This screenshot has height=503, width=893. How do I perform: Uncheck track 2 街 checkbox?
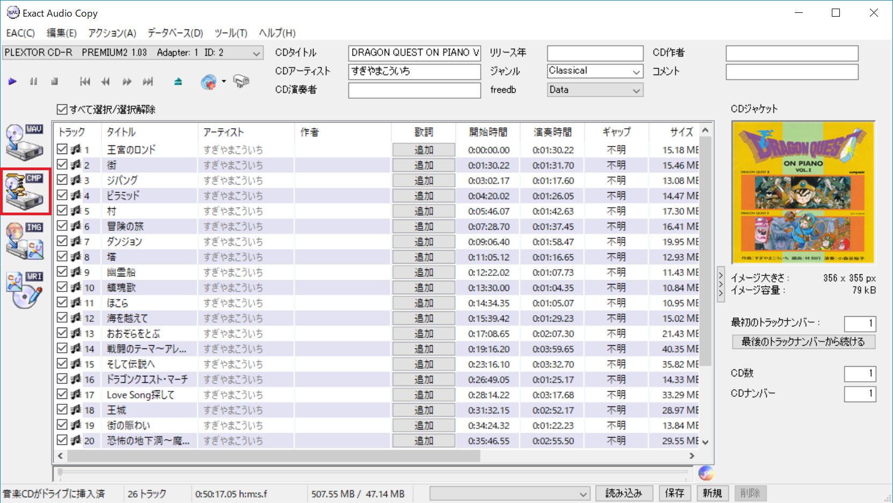tap(62, 164)
